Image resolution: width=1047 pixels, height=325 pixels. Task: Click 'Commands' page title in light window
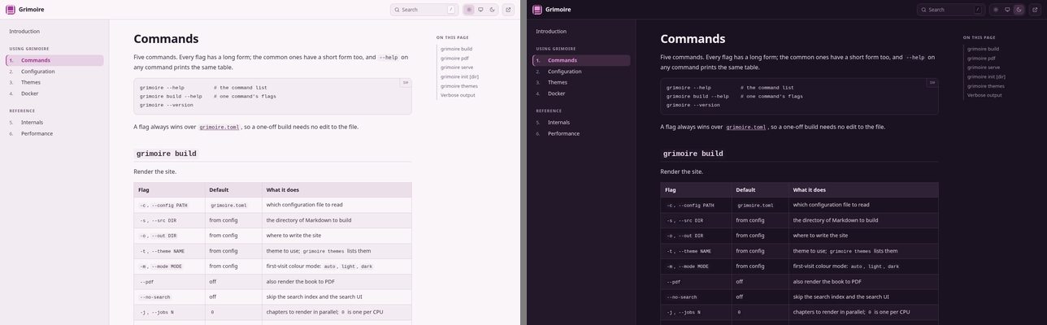(x=166, y=39)
